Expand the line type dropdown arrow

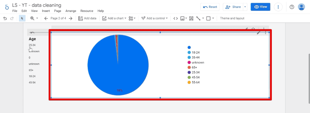[203, 18]
